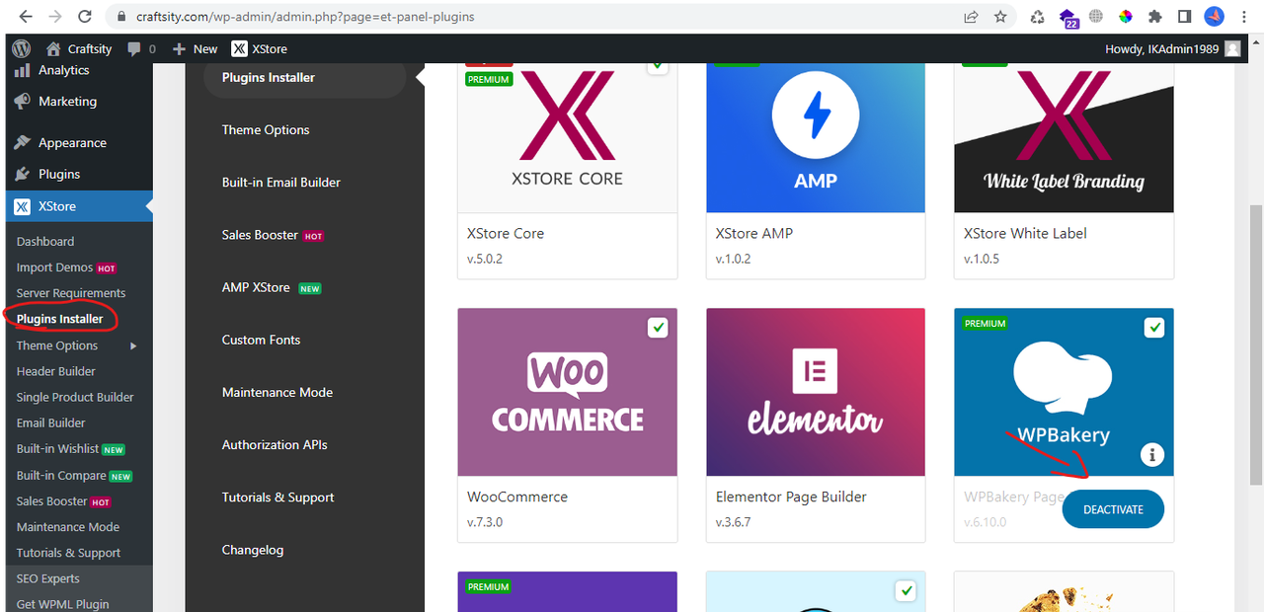This screenshot has width=1264, height=612.
Task: Open the side panel browser icon
Action: (x=1184, y=17)
